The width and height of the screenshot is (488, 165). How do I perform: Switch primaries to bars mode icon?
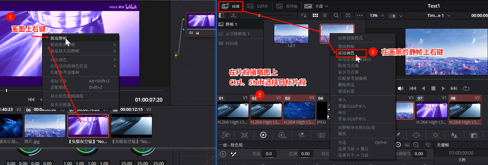(x=407, y=145)
